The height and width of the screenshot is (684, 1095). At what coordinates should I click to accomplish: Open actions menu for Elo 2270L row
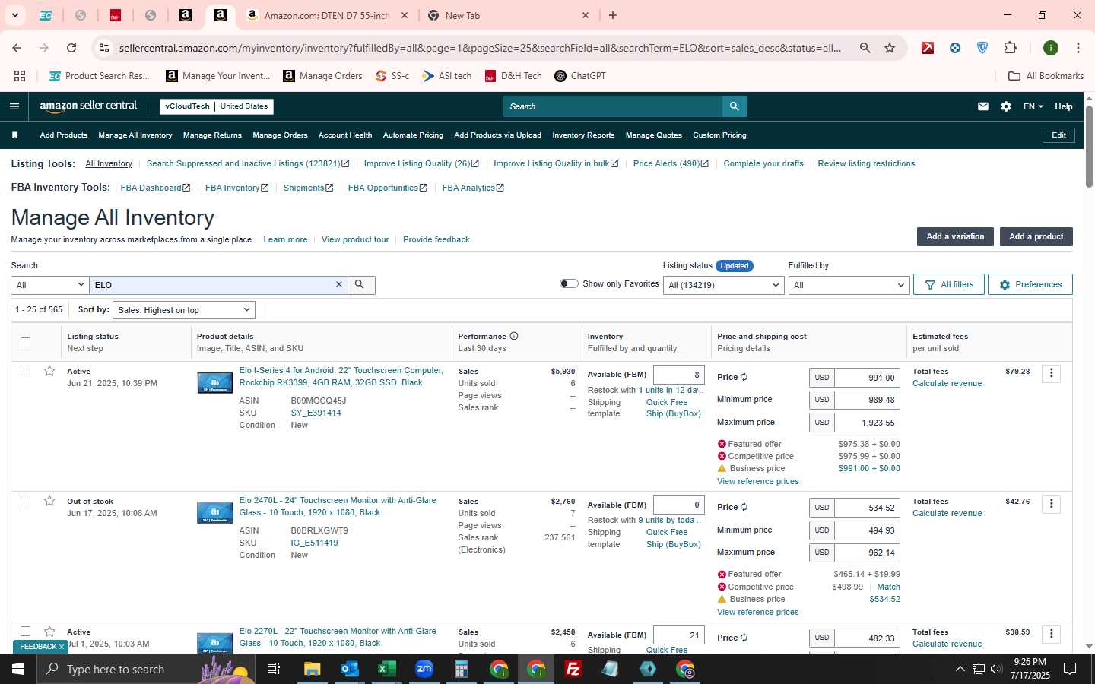[x=1051, y=634]
